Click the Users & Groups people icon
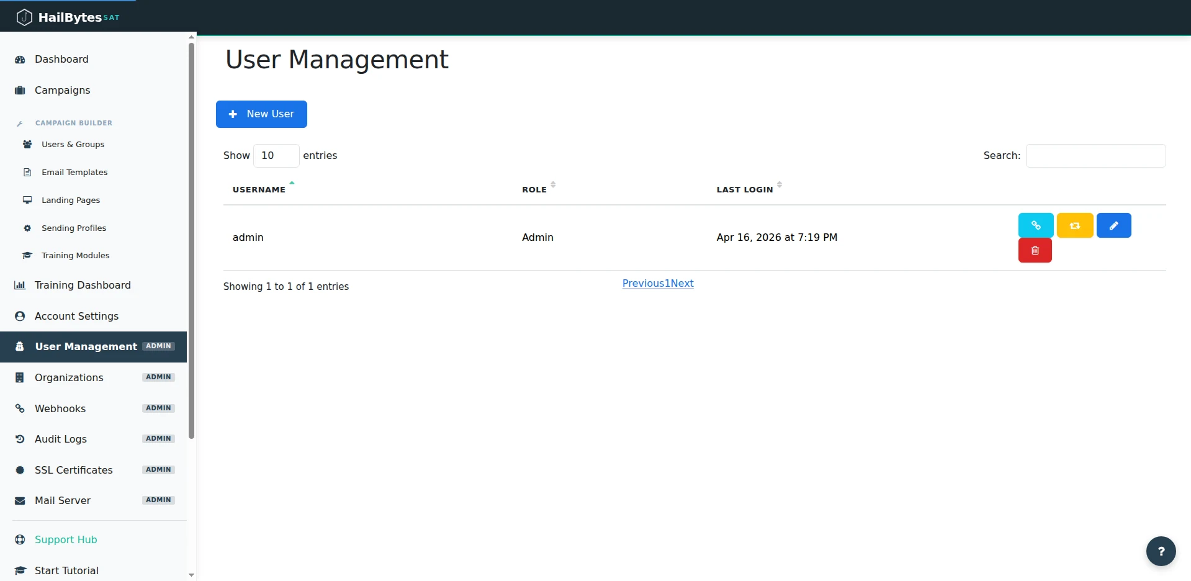Image resolution: width=1191 pixels, height=581 pixels. (x=27, y=144)
